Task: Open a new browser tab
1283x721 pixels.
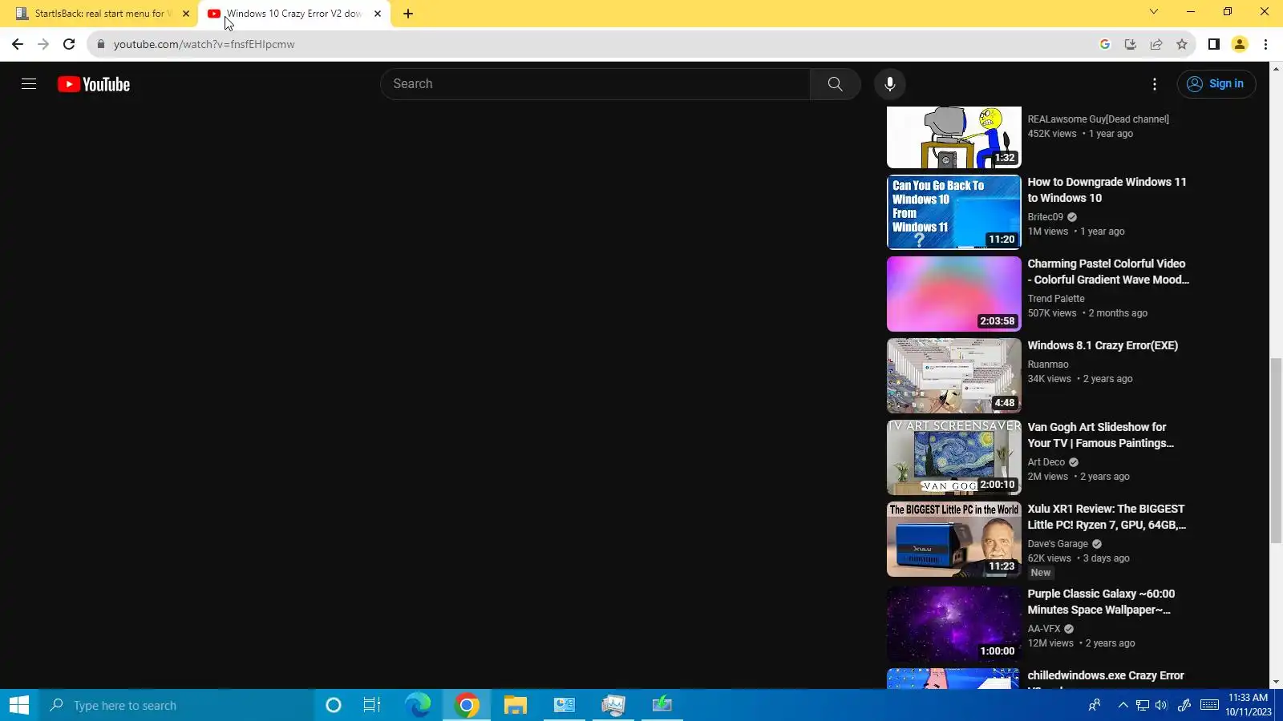Action: 408,14
